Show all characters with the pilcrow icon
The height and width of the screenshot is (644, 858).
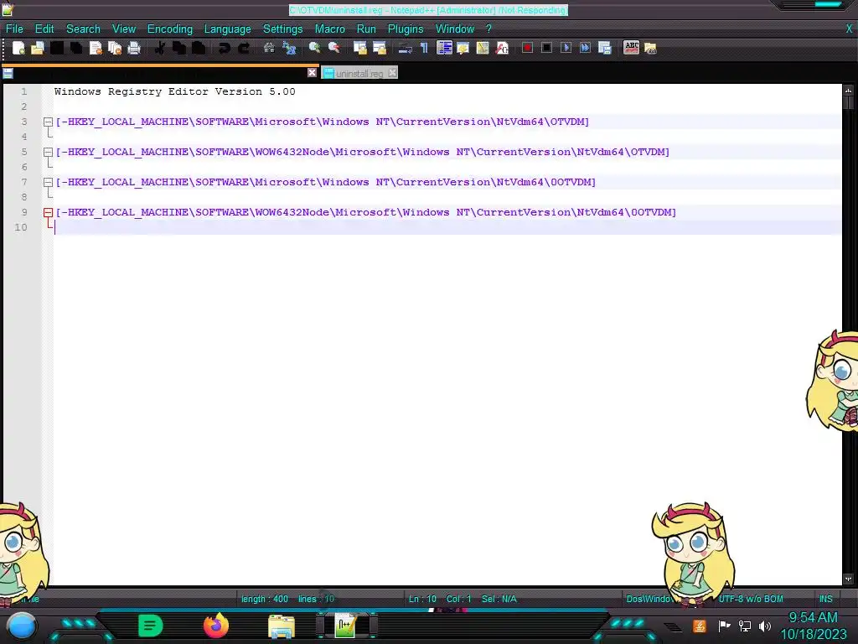tap(424, 48)
